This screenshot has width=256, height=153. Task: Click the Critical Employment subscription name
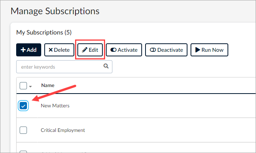click(63, 130)
